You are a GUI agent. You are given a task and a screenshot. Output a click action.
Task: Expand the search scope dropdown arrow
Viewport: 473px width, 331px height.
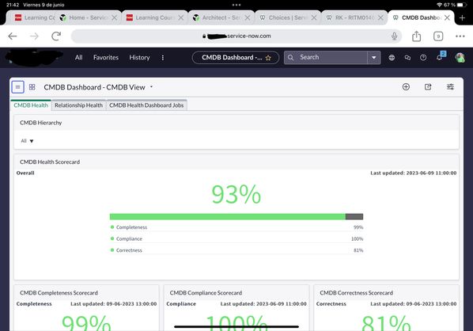(374, 58)
